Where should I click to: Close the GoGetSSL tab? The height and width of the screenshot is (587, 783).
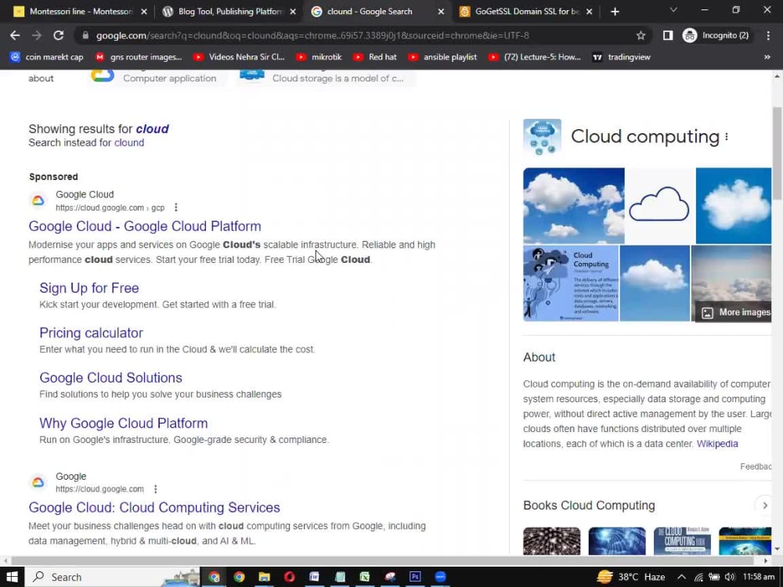(589, 12)
